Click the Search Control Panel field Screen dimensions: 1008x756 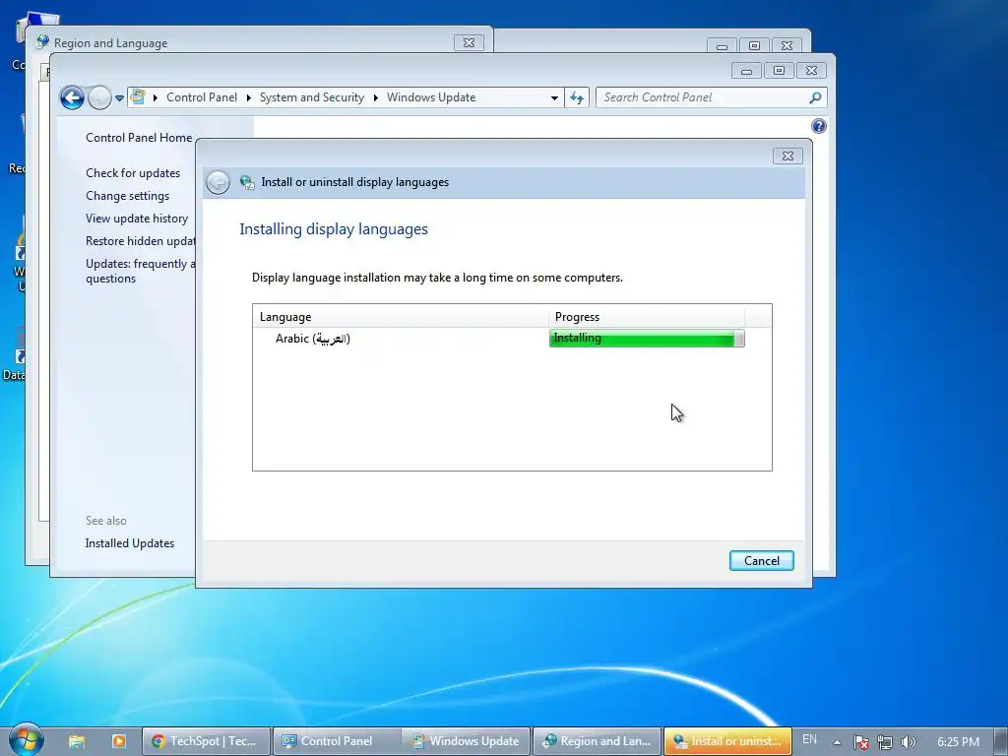point(711,97)
